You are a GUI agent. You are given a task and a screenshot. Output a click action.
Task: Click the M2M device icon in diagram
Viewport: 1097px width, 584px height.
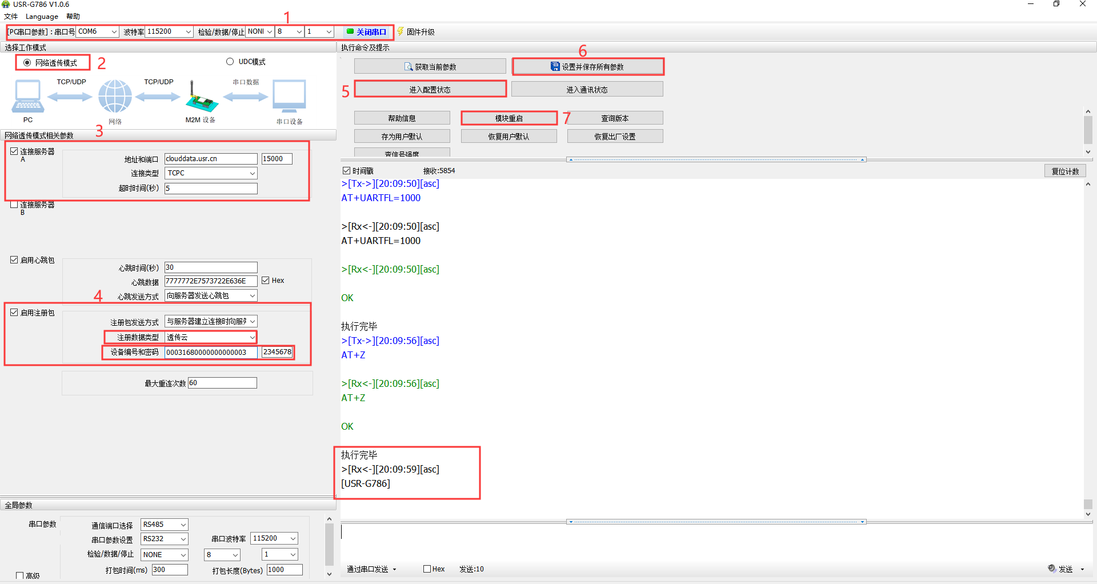[x=201, y=98]
